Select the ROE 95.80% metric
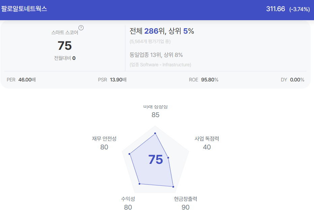314x216 pixels. coord(203,80)
